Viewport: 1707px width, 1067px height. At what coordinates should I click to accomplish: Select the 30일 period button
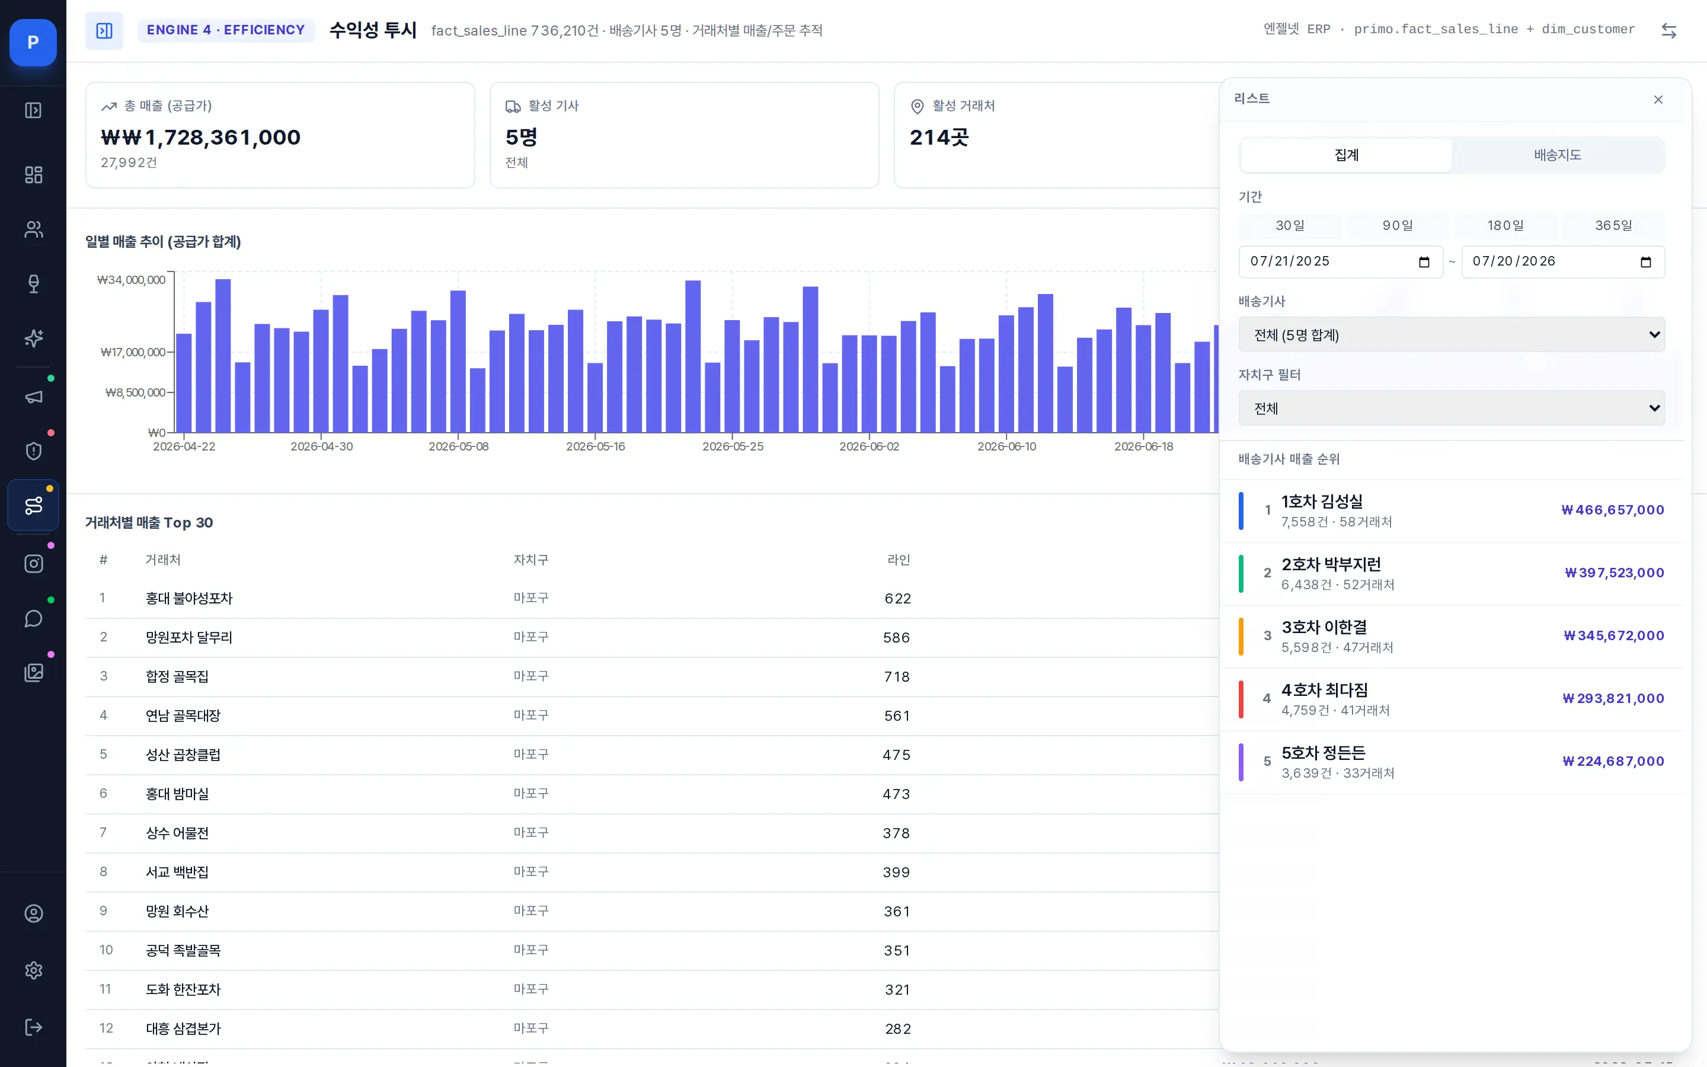1289,226
